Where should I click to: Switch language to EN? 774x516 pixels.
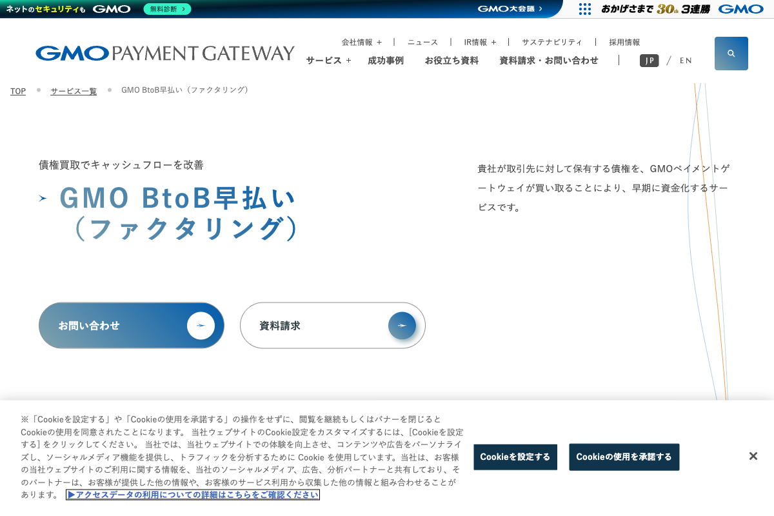click(686, 60)
